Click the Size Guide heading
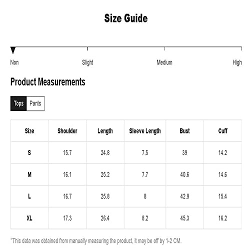250x250 pixels. tap(126, 18)
